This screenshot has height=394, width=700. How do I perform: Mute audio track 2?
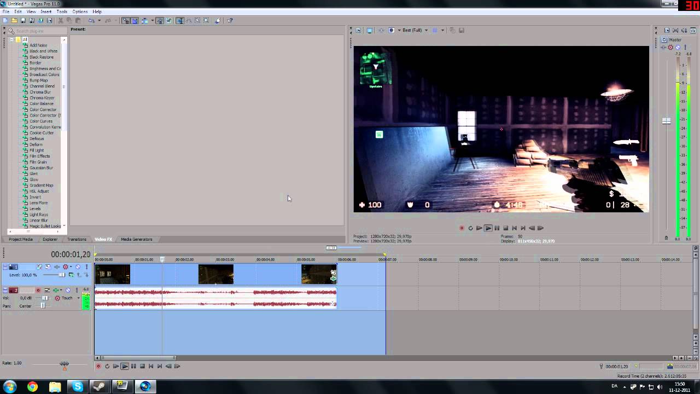pyautogui.click(x=68, y=290)
